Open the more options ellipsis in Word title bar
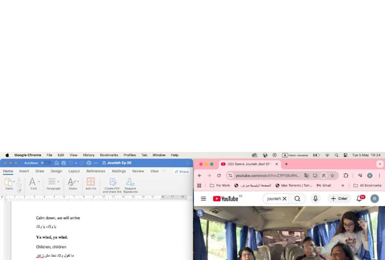 (96, 163)
